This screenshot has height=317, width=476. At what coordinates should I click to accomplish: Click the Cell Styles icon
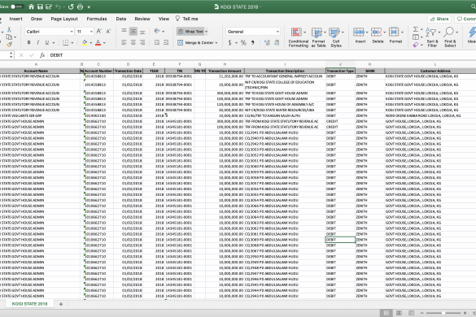(334, 33)
